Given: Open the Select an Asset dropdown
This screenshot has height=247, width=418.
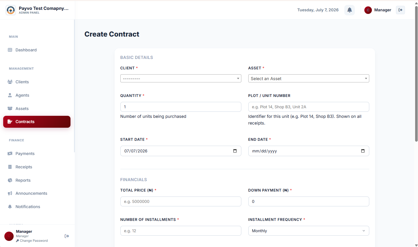Looking at the screenshot, I should click(x=309, y=78).
